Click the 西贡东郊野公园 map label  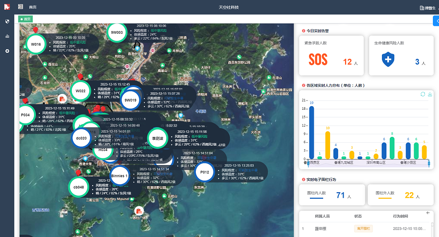click(239, 62)
